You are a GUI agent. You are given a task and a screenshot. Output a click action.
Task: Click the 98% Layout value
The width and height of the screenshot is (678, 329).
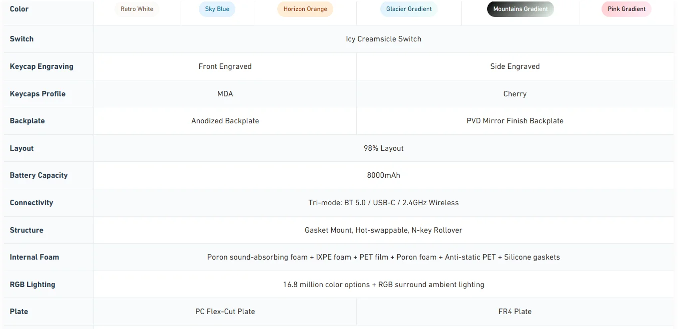(x=383, y=148)
